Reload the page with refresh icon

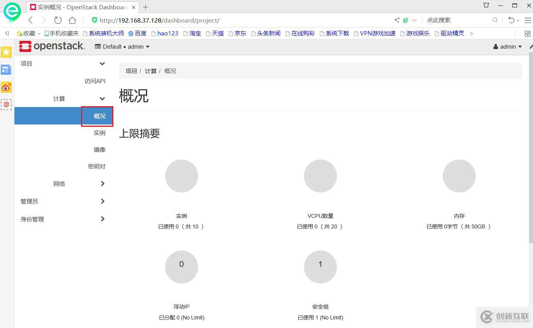58,20
